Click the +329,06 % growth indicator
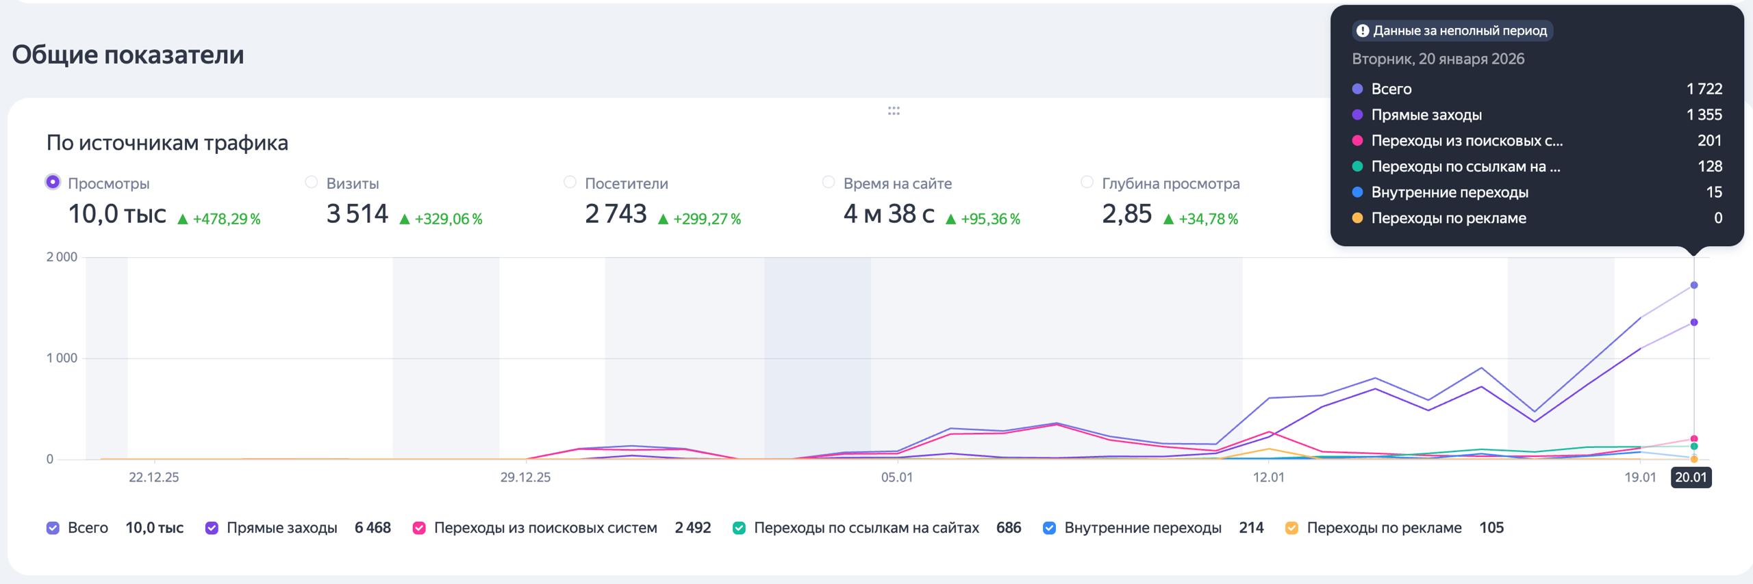This screenshot has width=1753, height=584. click(x=441, y=219)
